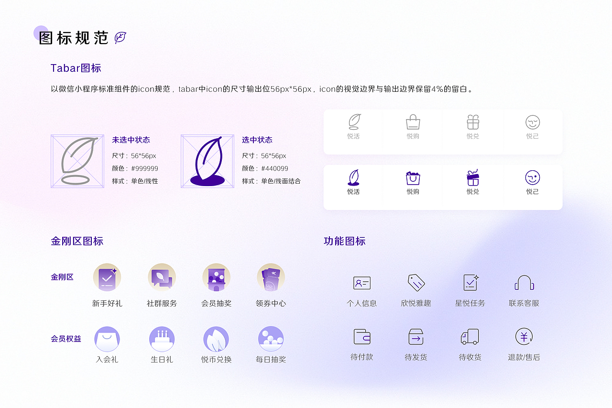Click the 星悦任务 checklist icon
The image size is (612, 408).
470,283
